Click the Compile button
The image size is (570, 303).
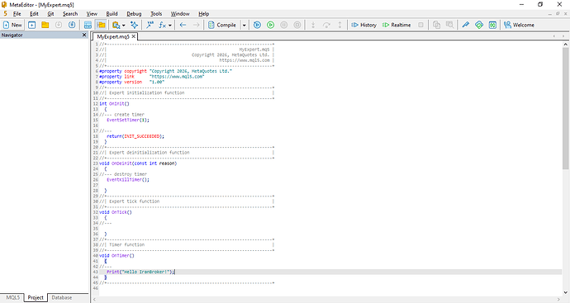(222, 25)
